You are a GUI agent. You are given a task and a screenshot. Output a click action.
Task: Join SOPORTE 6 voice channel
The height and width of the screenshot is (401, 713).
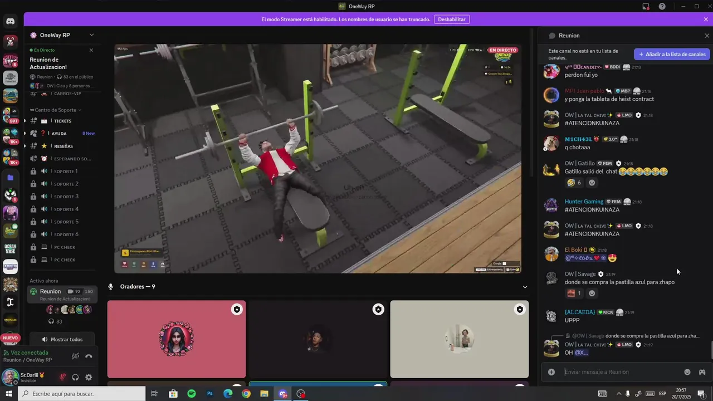[x=62, y=234]
